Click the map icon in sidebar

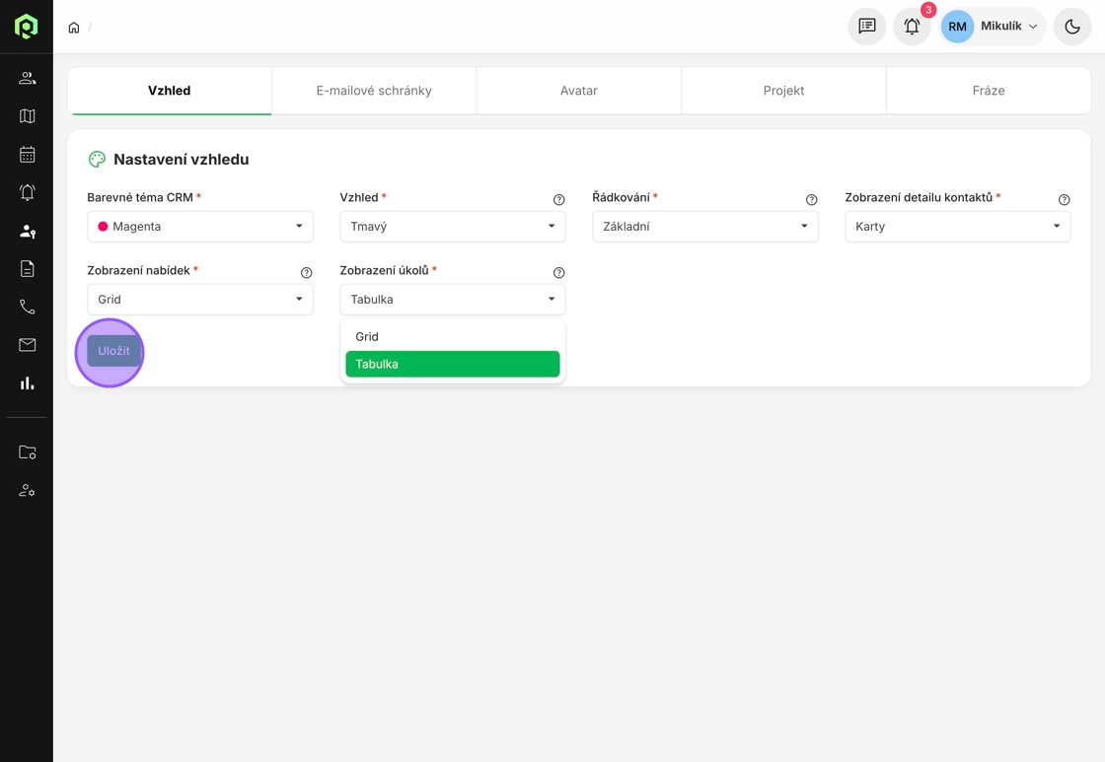coord(27,116)
